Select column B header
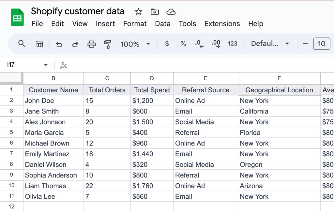Screen dimensions: 334x211 pyautogui.click(x=53, y=78)
